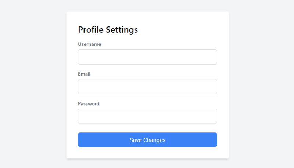The height and width of the screenshot is (168, 294).
Task: Place cursor in field below Username label
Action: pyautogui.click(x=147, y=57)
